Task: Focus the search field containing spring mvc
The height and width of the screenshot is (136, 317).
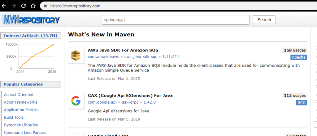Action: (x=176, y=20)
